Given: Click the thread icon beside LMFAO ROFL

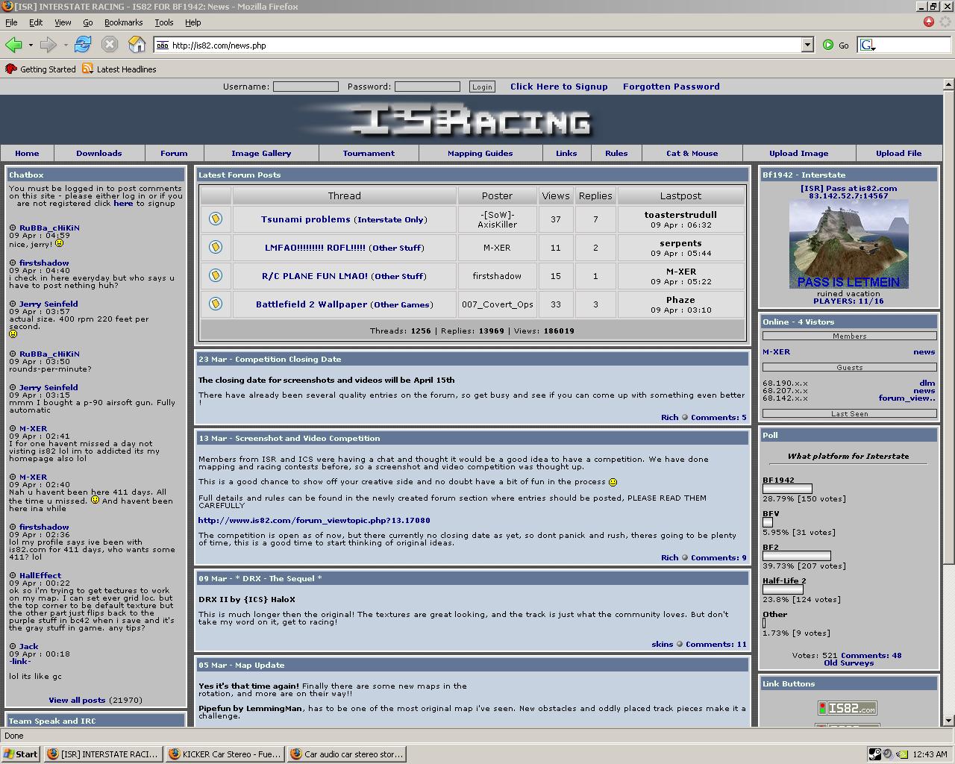Looking at the screenshot, I should [x=216, y=247].
